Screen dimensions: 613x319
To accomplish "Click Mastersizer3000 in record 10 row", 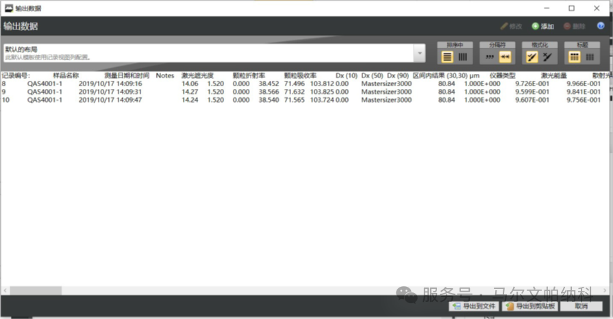I will click(x=386, y=100).
